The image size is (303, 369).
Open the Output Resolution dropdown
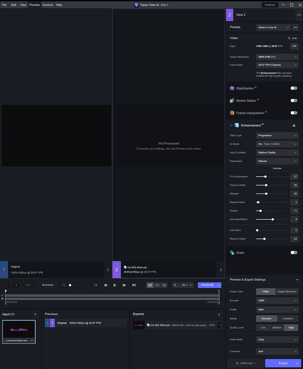pos(277,57)
